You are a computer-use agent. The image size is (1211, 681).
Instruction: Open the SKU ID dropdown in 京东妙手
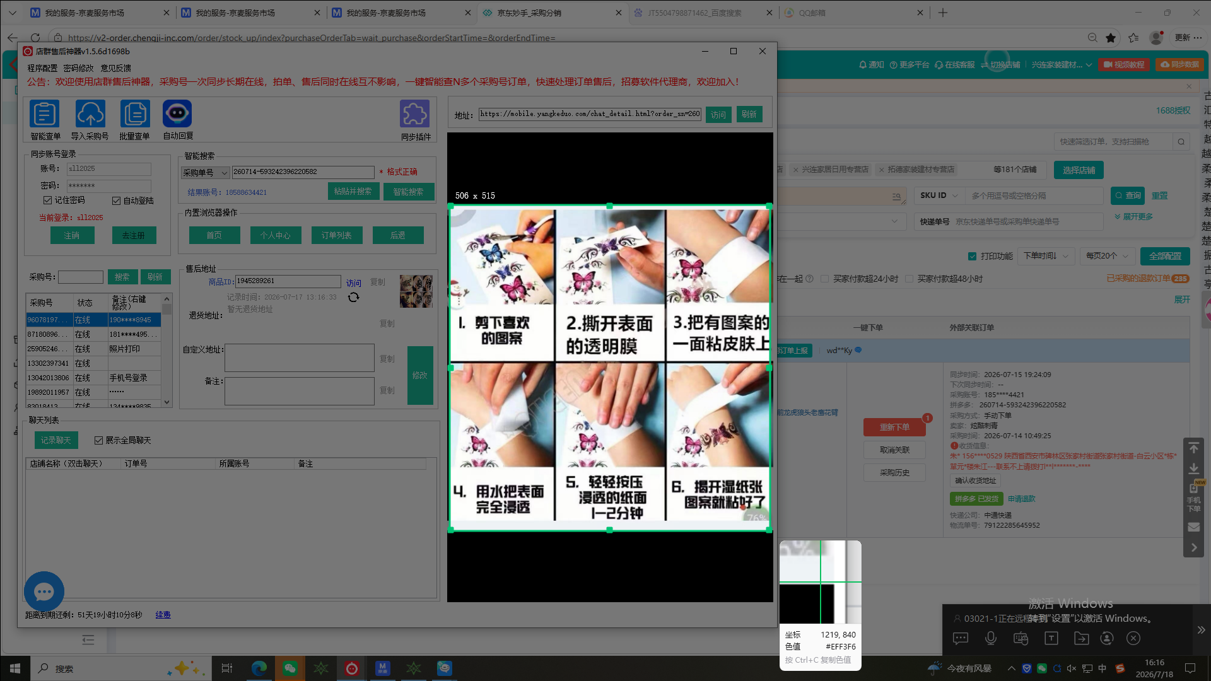[939, 195]
